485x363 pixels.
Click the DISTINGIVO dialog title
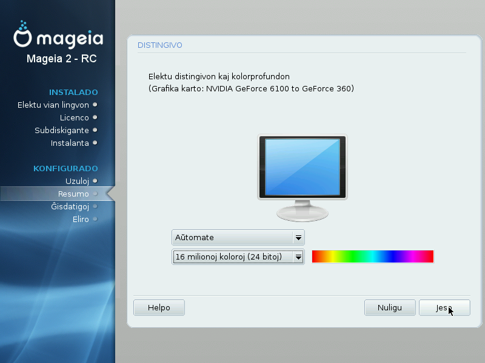point(160,45)
